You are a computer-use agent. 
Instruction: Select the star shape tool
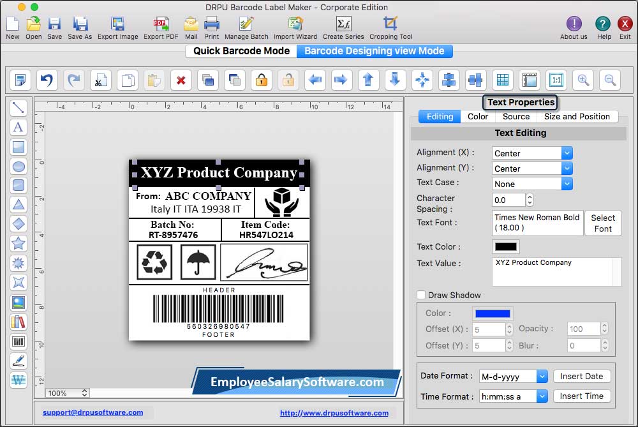(x=19, y=243)
